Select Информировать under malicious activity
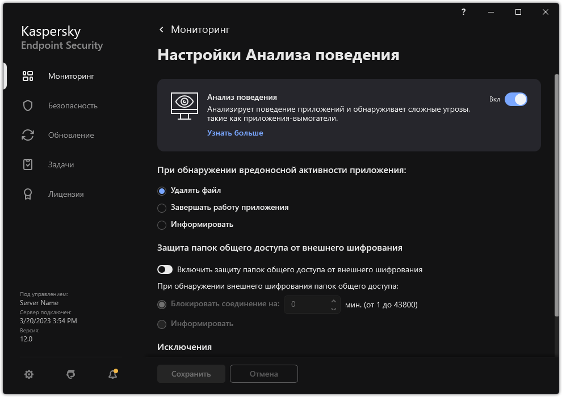The width and height of the screenshot is (562, 397). (x=161, y=224)
